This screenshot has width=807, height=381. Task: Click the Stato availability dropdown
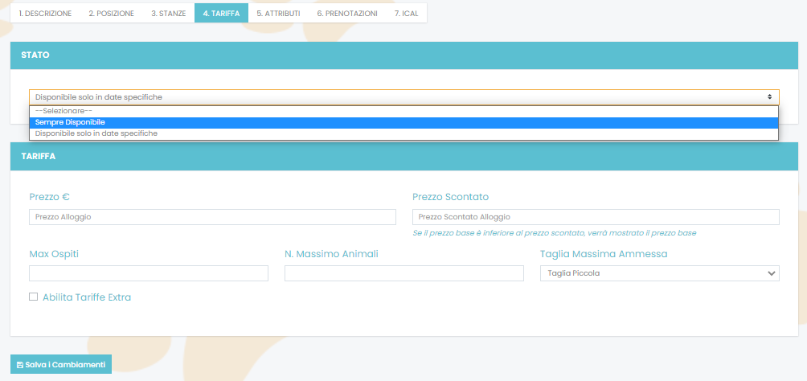(x=403, y=97)
